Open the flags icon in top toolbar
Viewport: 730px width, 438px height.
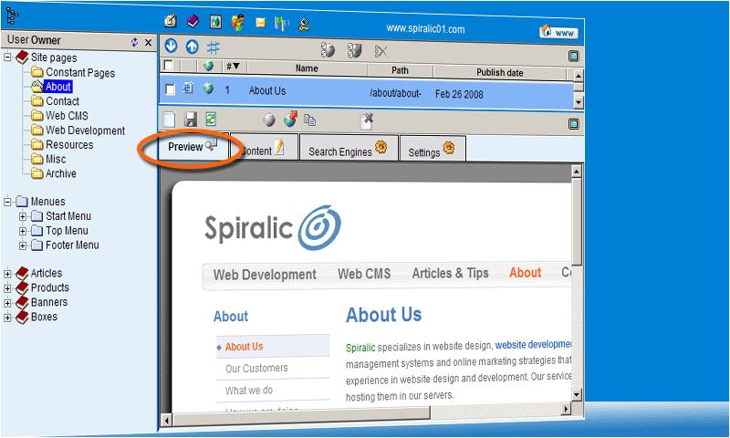click(x=282, y=24)
